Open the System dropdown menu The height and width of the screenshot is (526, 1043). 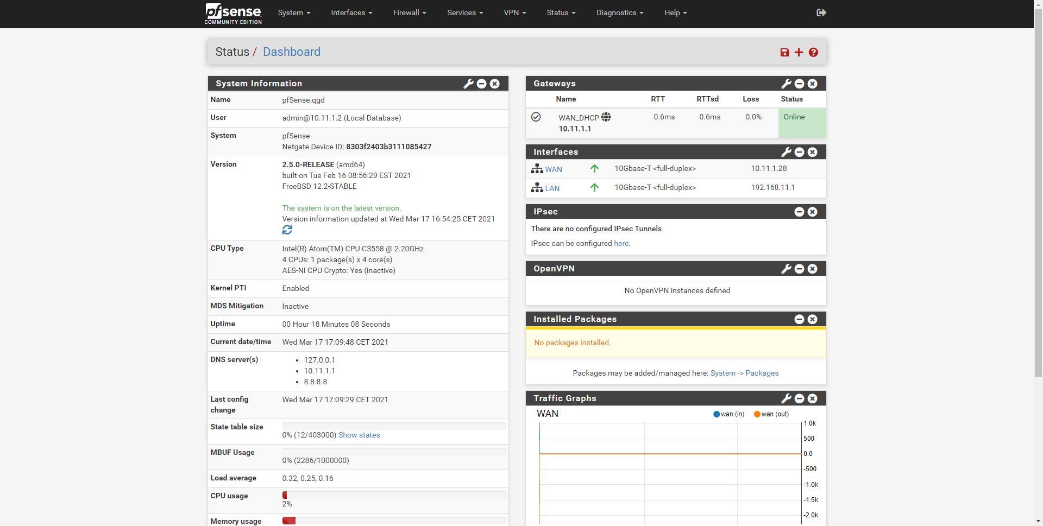pos(294,12)
